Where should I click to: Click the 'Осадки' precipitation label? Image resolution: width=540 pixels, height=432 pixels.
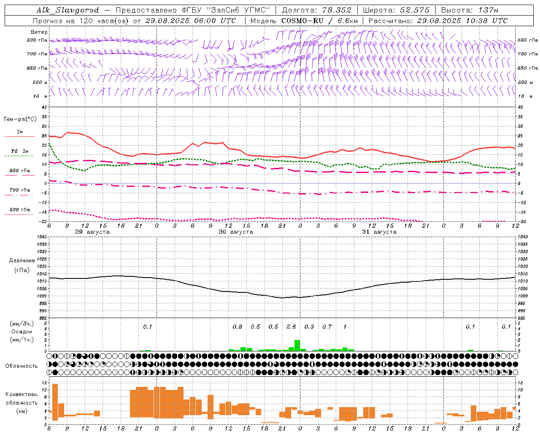click(x=22, y=332)
